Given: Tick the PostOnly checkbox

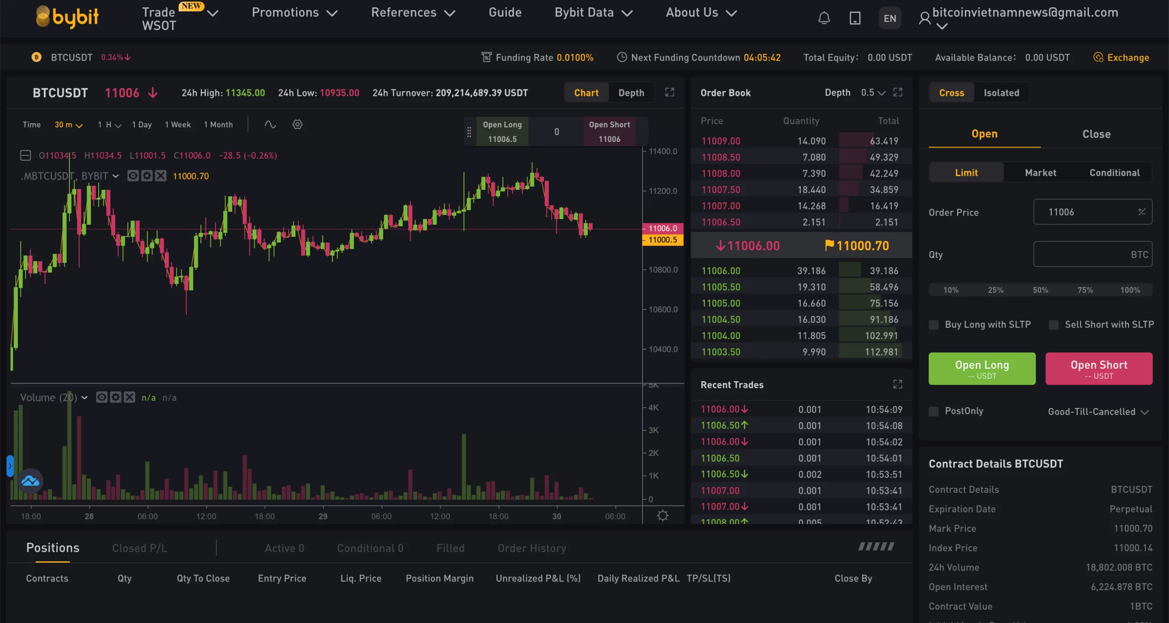Looking at the screenshot, I should [934, 411].
